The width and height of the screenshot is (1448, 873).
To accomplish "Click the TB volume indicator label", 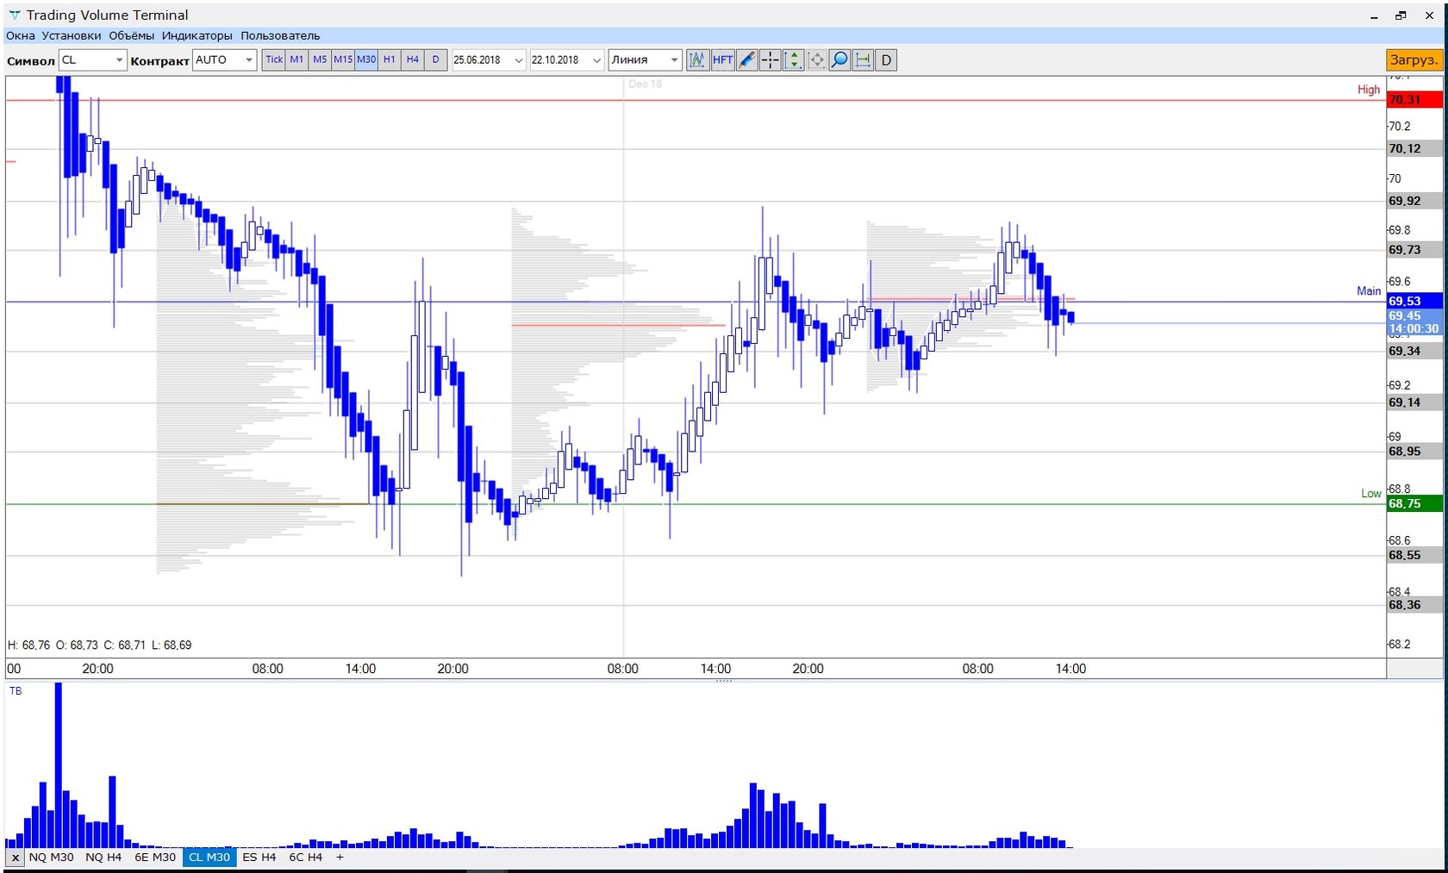I will (x=16, y=691).
